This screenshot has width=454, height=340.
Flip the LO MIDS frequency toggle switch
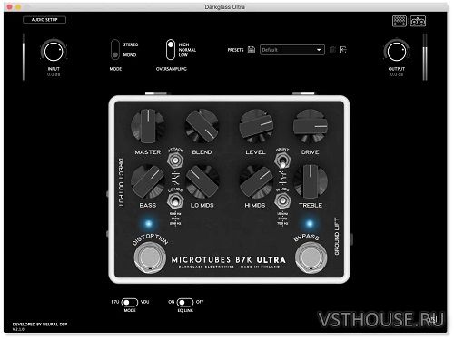point(175,200)
